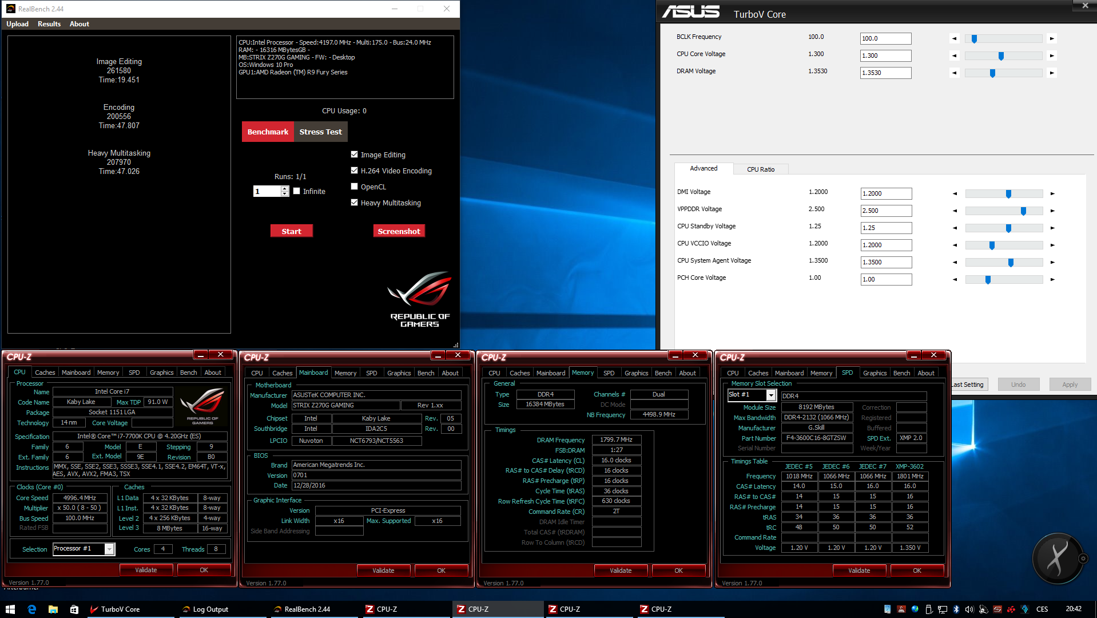Screen dimensions: 1097x618
Task: Switch to the CPU Ratio tab in TurboV
Action: point(761,169)
